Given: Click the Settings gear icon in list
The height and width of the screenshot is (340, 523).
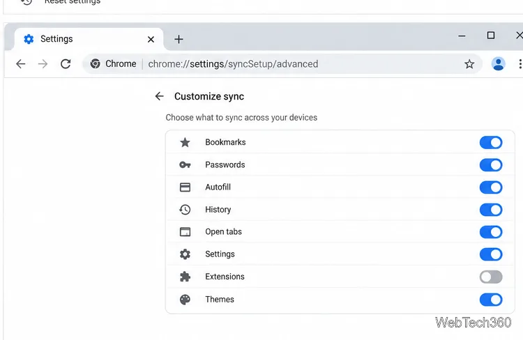Looking at the screenshot, I should point(185,254).
